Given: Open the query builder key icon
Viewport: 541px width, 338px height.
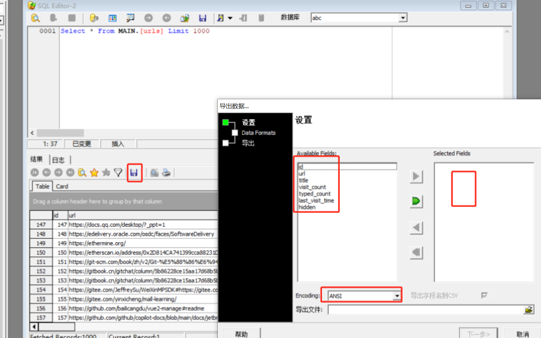Looking at the screenshot, I should tap(94, 18).
